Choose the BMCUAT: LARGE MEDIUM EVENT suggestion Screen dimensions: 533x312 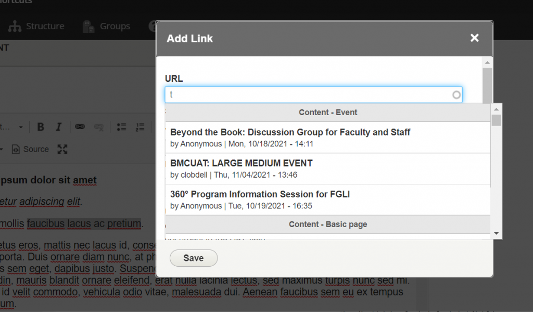click(x=328, y=169)
